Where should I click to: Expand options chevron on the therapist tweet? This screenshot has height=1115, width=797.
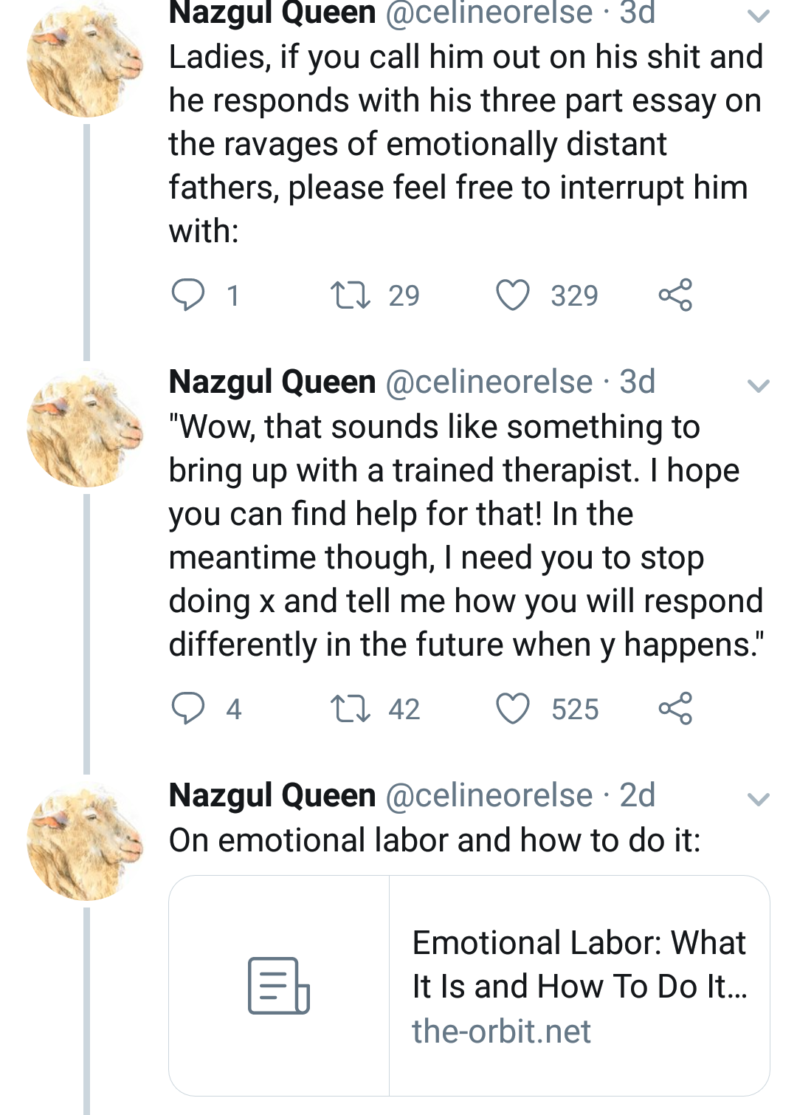coord(758,385)
